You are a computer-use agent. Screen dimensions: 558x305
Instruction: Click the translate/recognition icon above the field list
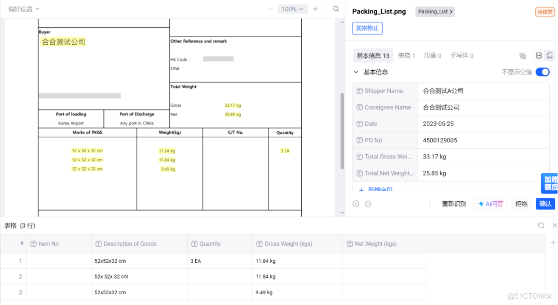523,55
